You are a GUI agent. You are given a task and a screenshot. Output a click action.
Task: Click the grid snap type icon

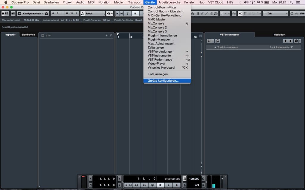pyautogui.click(x=245, y=14)
